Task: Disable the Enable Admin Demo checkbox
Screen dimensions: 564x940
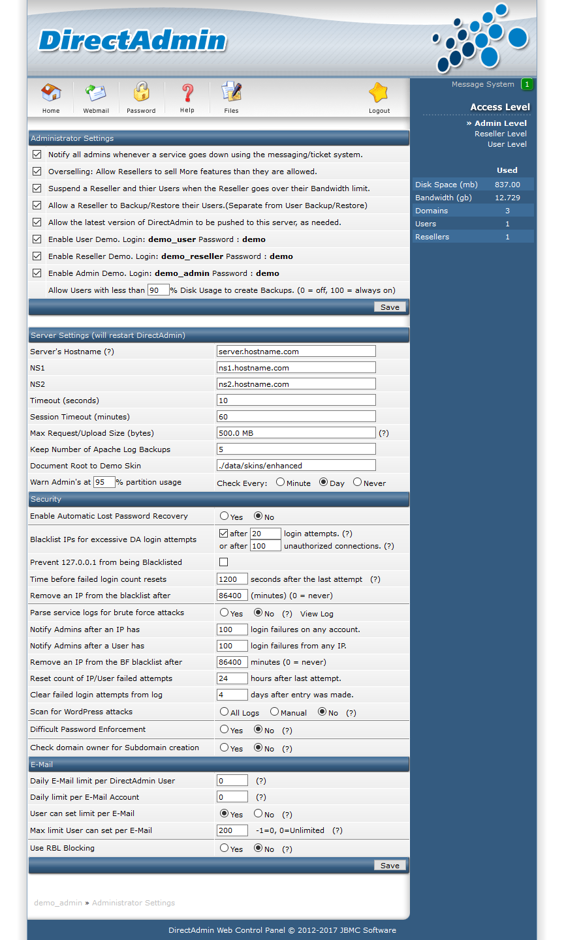Action: (37, 273)
